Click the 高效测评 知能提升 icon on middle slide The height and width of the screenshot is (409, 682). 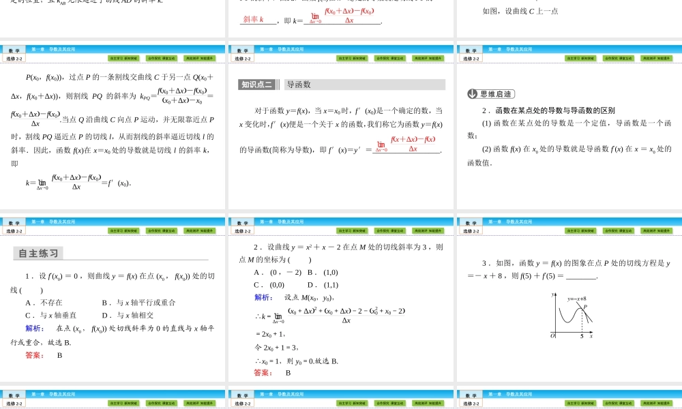pyautogui.click(x=428, y=58)
